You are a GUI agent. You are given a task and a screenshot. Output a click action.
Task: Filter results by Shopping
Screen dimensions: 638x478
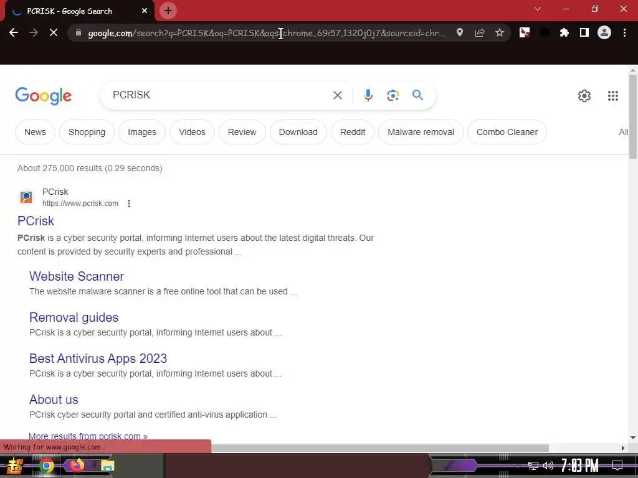point(87,132)
